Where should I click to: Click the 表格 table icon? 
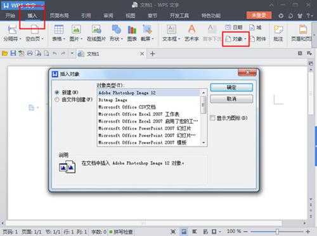pyautogui.click(x=59, y=29)
